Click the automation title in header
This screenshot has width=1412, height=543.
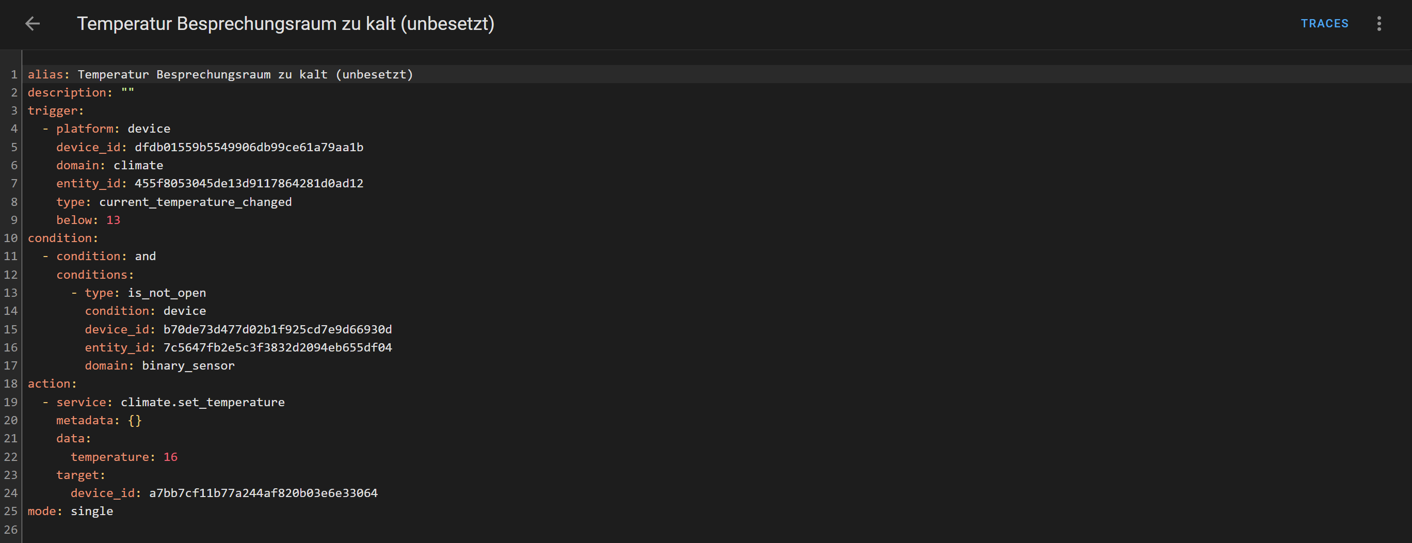click(285, 24)
